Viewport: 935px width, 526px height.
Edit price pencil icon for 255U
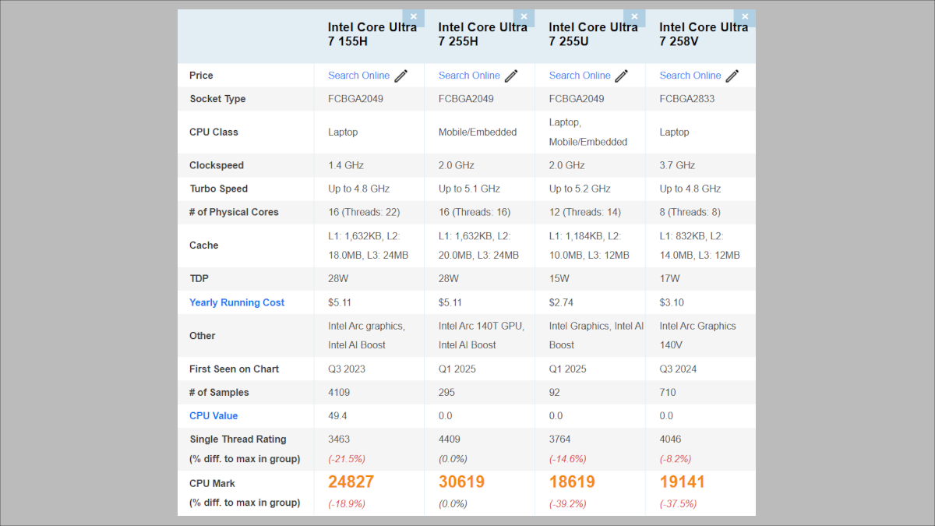[x=623, y=76]
